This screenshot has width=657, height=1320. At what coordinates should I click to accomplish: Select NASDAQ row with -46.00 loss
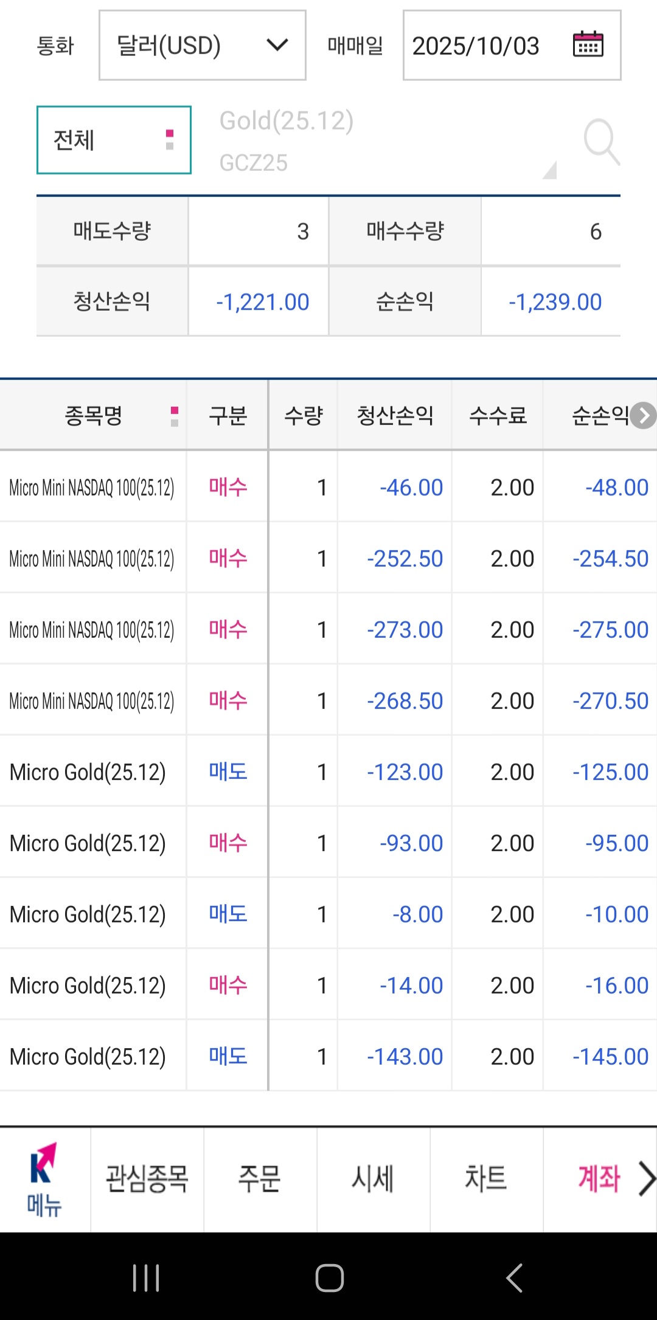click(328, 487)
